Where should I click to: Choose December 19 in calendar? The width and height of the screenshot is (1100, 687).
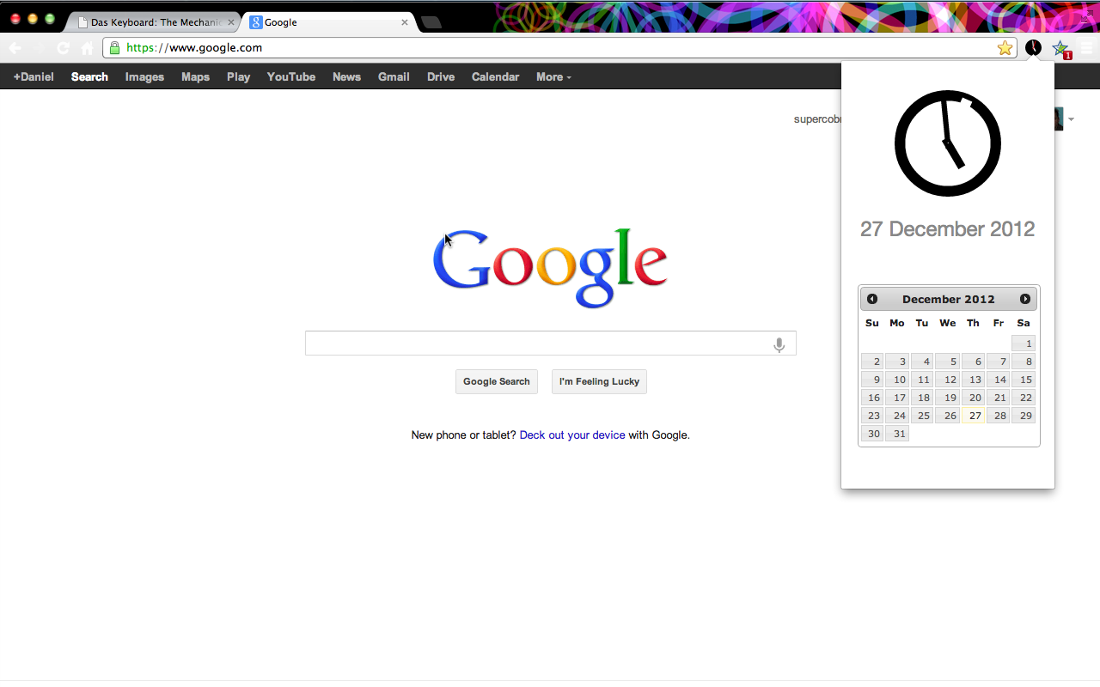[x=948, y=398]
